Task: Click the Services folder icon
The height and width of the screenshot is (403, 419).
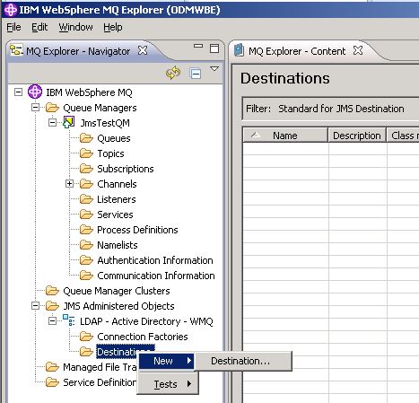Action: pos(86,215)
